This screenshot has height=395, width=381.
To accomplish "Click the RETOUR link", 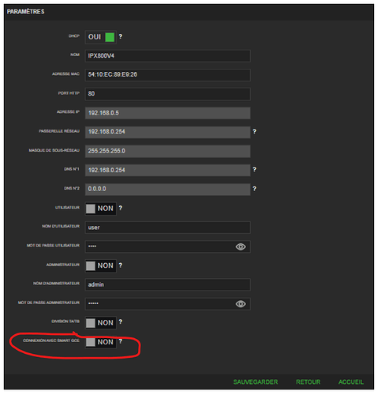I will point(308,382).
